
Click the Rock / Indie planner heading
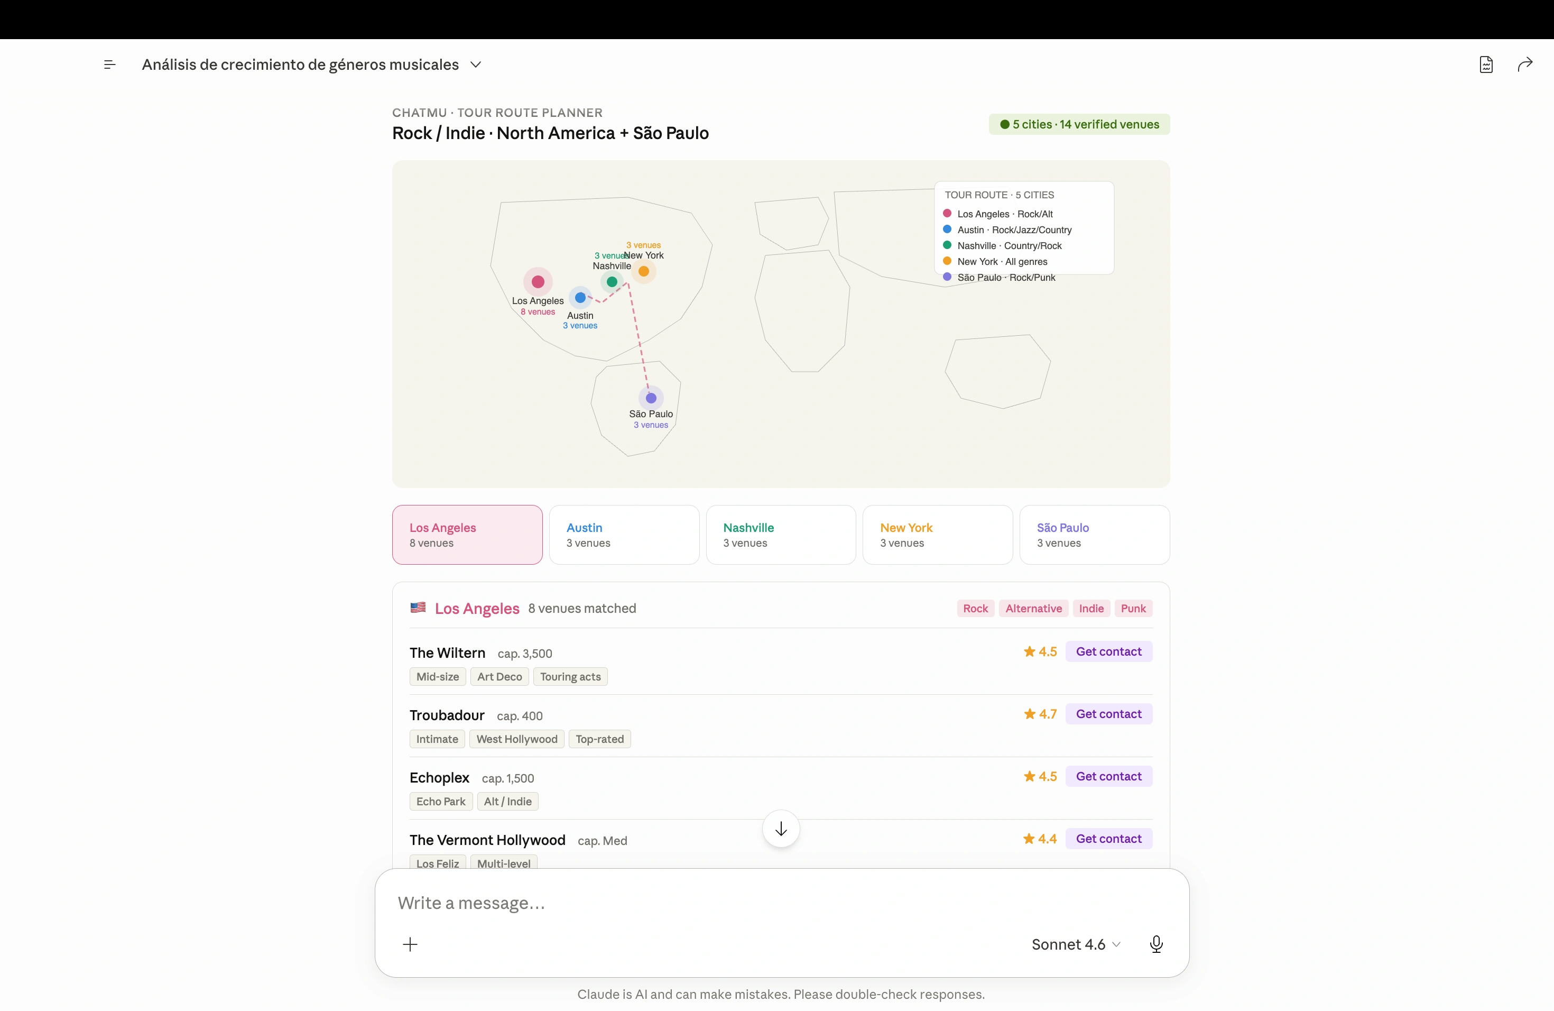pos(550,133)
